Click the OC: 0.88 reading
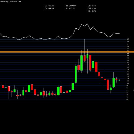 click(92, 6)
